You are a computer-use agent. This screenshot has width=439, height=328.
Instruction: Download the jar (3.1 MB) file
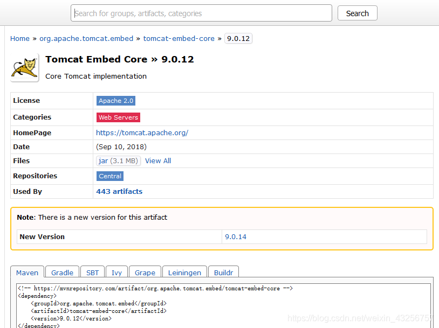(x=118, y=161)
